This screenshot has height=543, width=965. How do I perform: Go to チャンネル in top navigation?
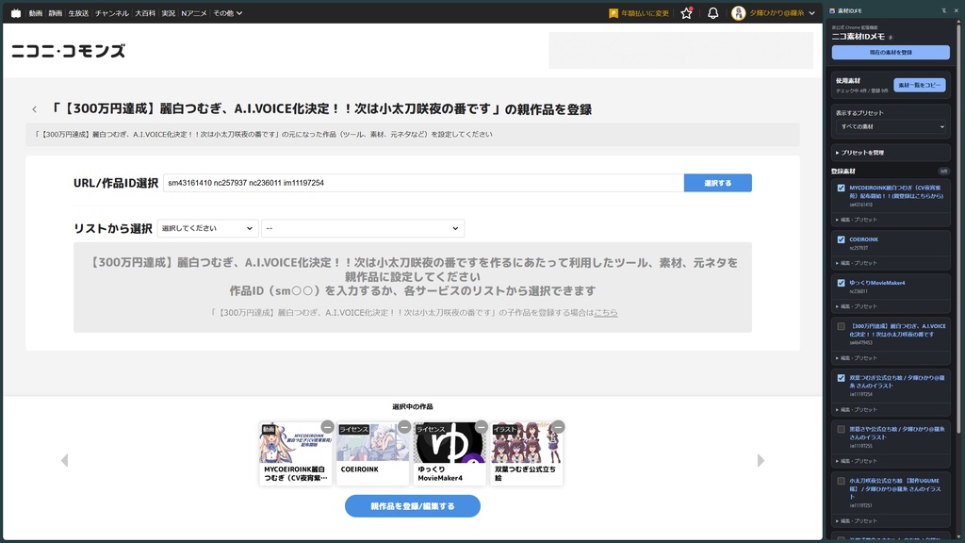tap(111, 13)
